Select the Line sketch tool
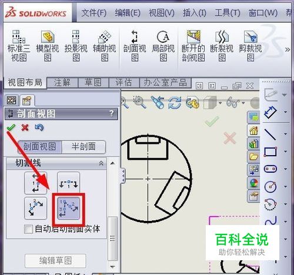The width and height of the screenshot is (294, 275). pos(270,135)
